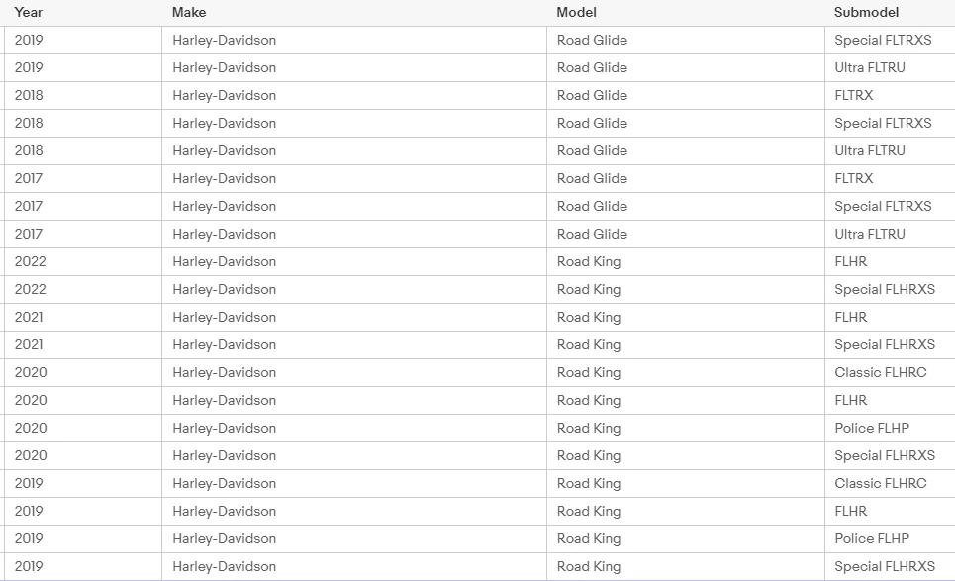Click the Year column header
Screen dimensions: 955x581
(29, 12)
